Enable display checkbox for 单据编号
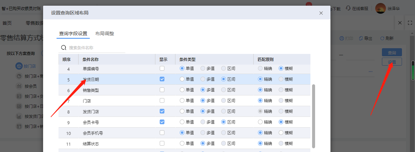 162,69
